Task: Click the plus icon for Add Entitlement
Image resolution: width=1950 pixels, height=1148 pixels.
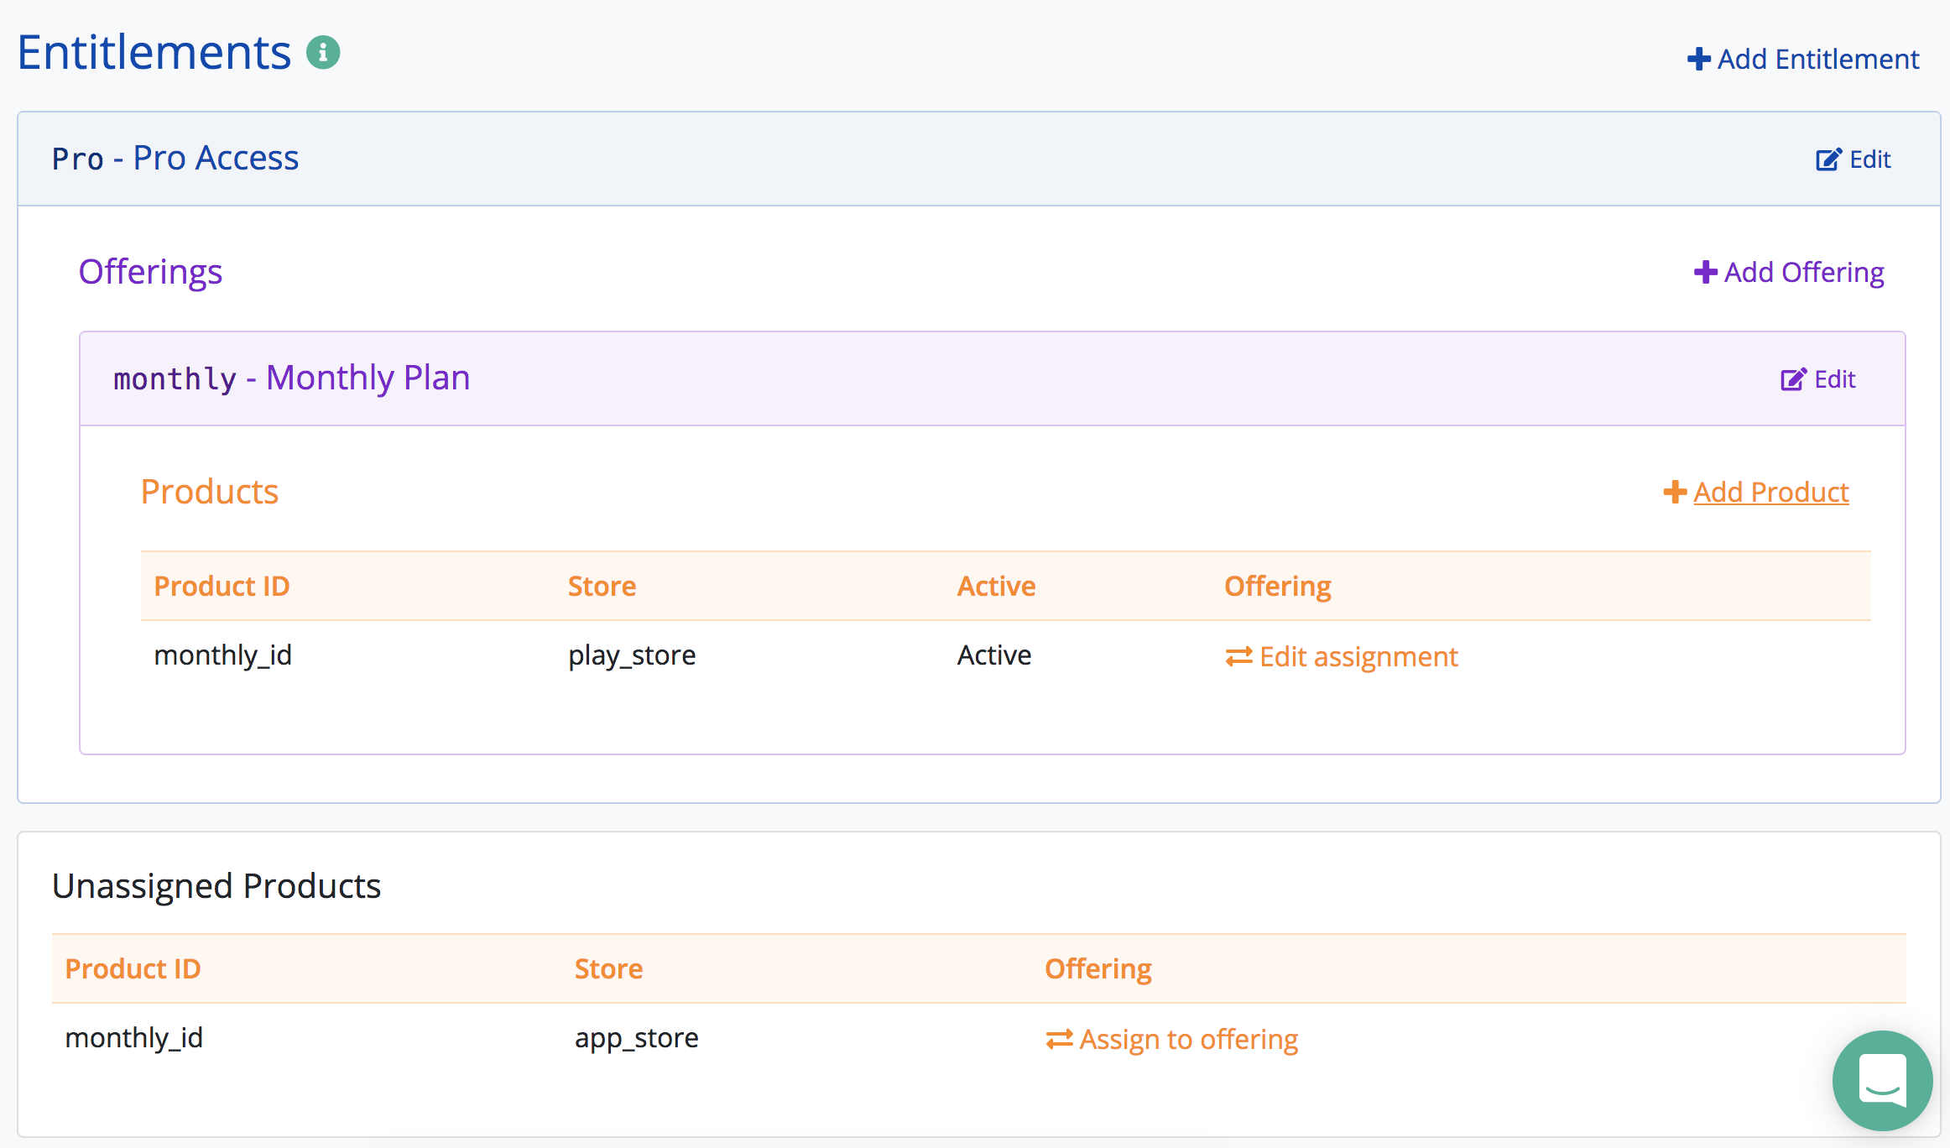Action: click(x=1698, y=60)
